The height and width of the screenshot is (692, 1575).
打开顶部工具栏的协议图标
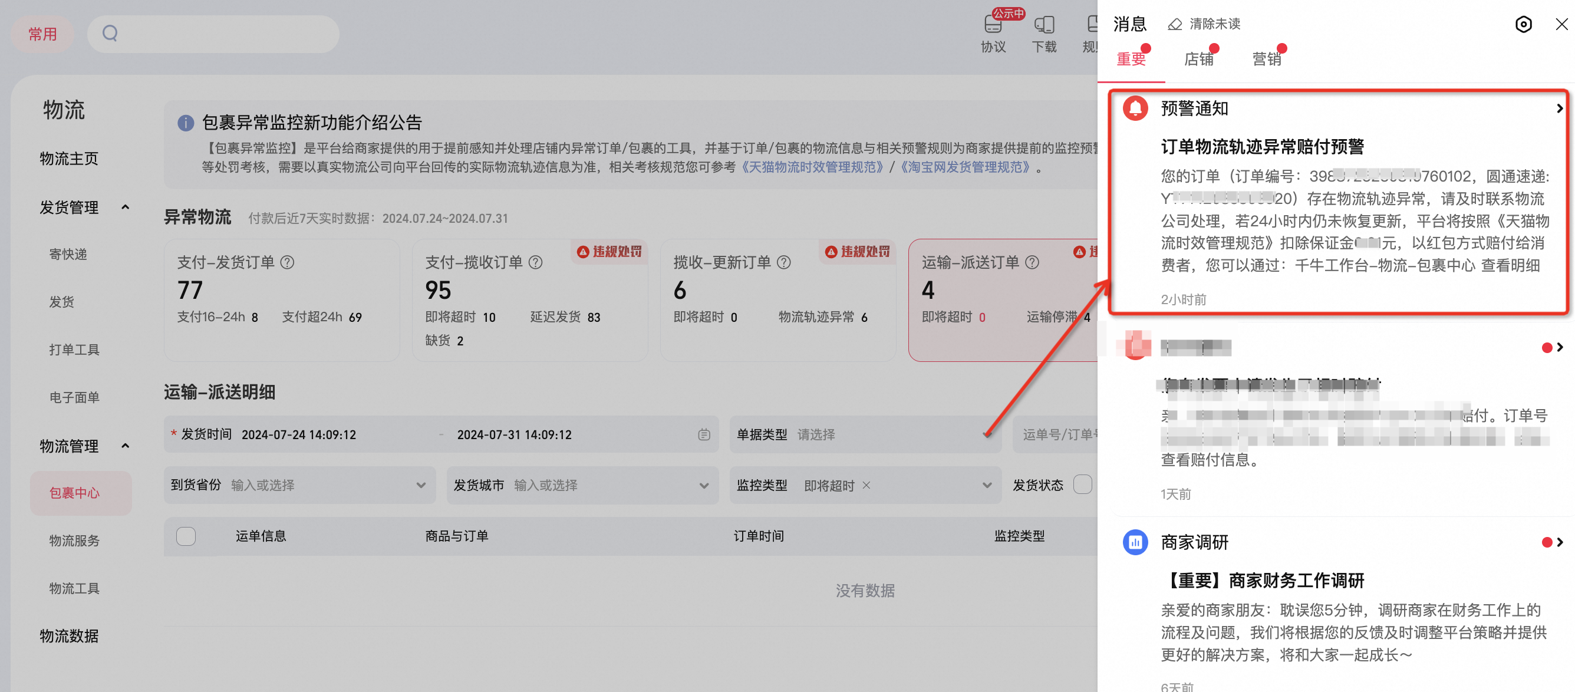992,24
